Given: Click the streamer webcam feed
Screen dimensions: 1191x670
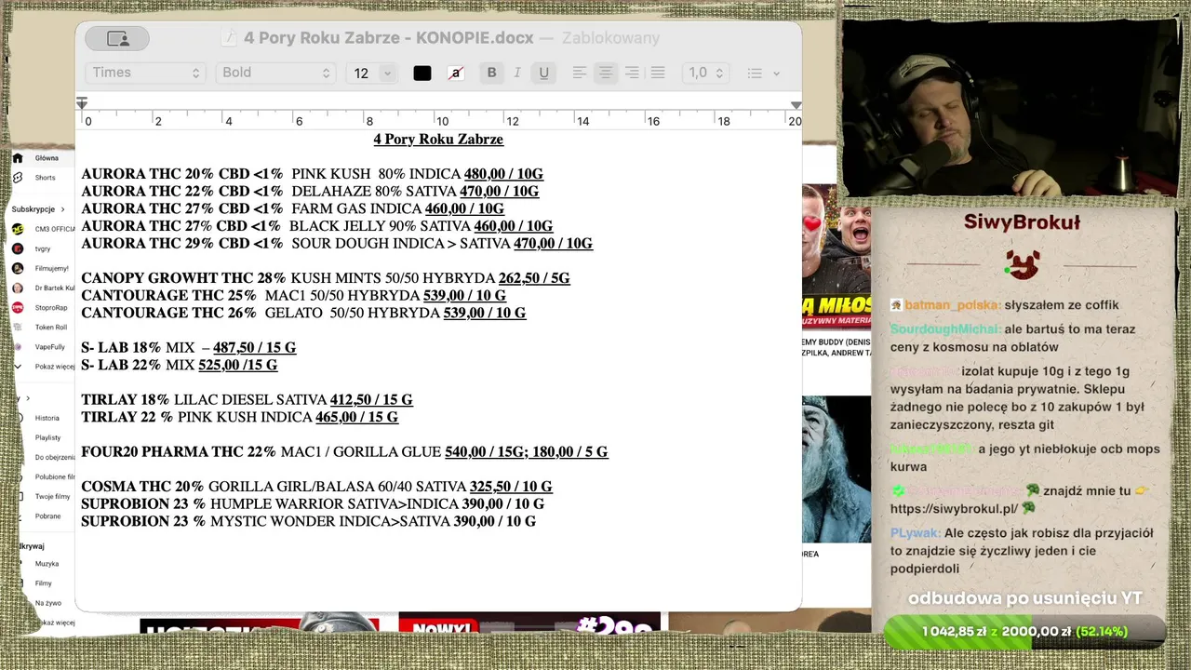Looking at the screenshot, I should tap(1010, 109).
